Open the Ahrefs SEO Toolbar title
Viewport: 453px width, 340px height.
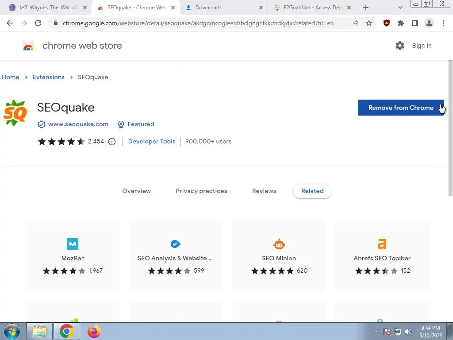(382, 258)
